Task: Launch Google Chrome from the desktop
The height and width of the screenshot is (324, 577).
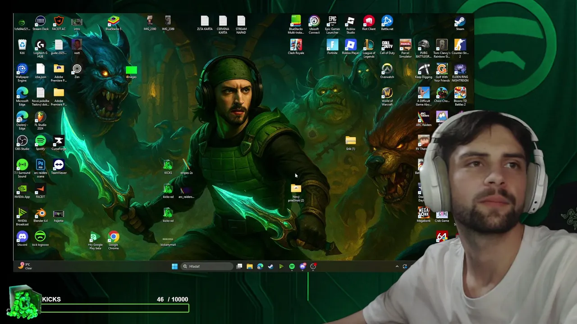Action: point(113,241)
